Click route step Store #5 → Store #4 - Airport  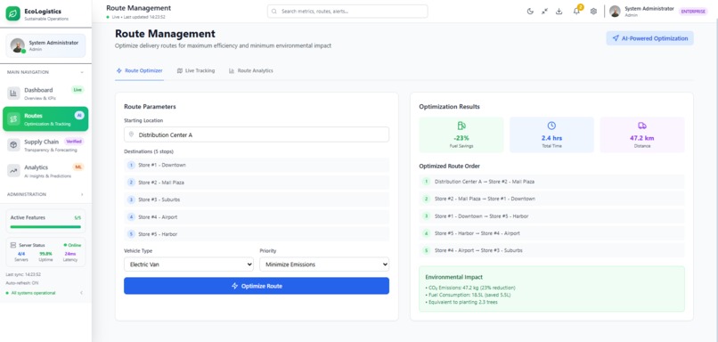click(x=551, y=233)
